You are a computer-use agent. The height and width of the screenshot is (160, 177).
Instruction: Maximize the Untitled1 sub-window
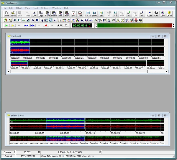(x=159, y=37)
